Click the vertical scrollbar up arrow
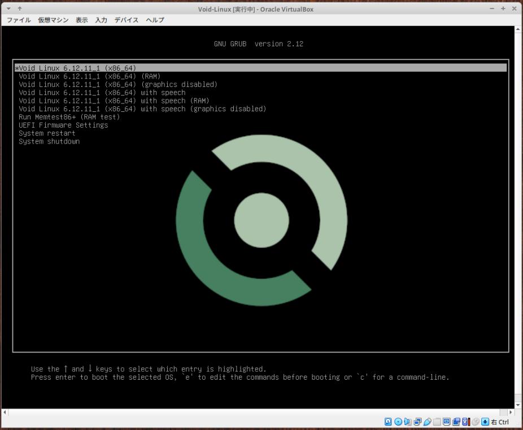The height and width of the screenshot is (430, 523). (518, 29)
